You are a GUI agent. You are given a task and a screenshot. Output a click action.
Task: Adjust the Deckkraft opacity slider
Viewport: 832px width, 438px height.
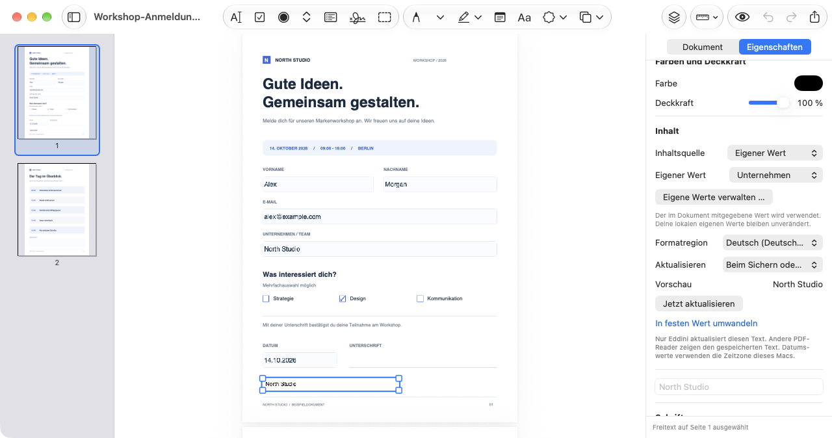[769, 103]
